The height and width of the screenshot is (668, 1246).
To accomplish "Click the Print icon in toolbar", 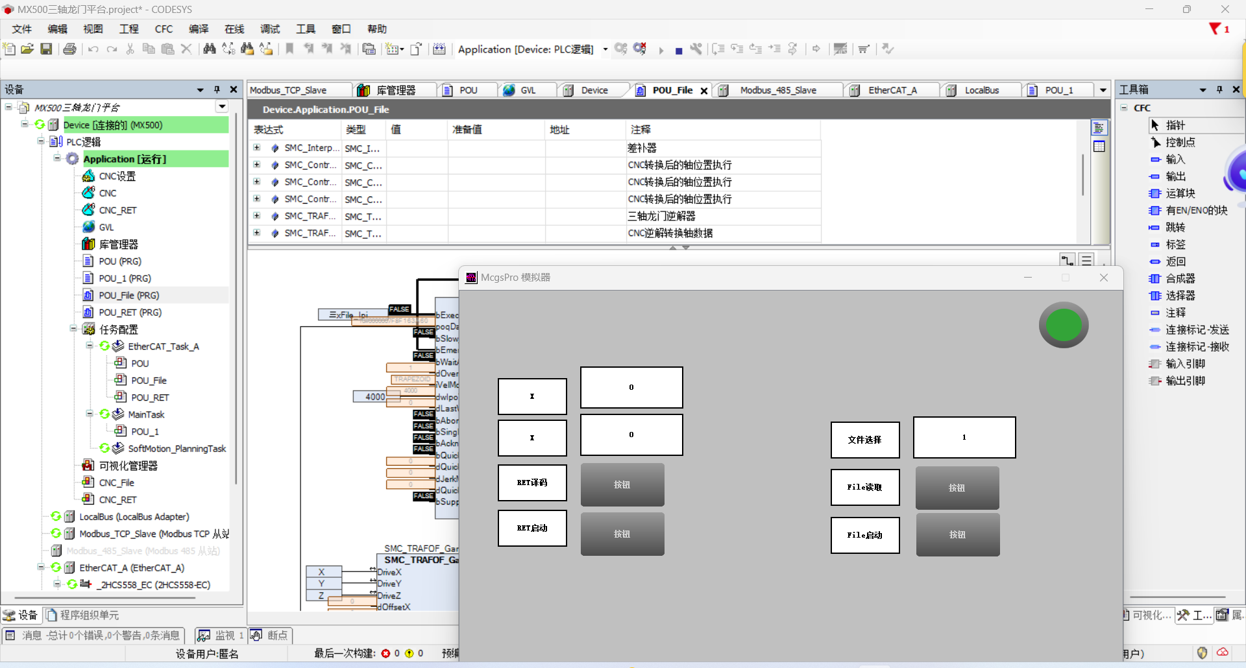I will click(x=69, y=49).
